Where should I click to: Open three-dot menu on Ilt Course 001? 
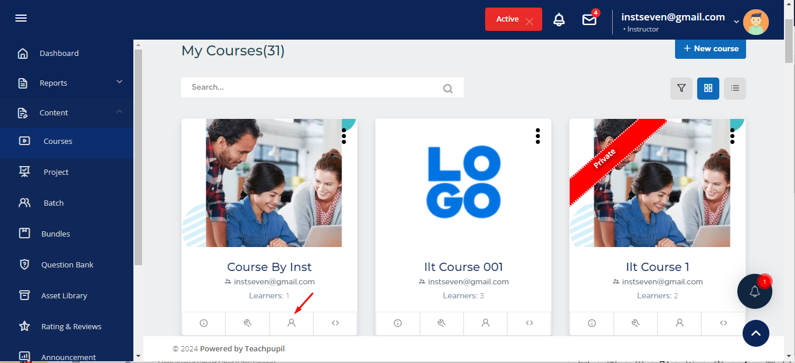click(538, 136)
